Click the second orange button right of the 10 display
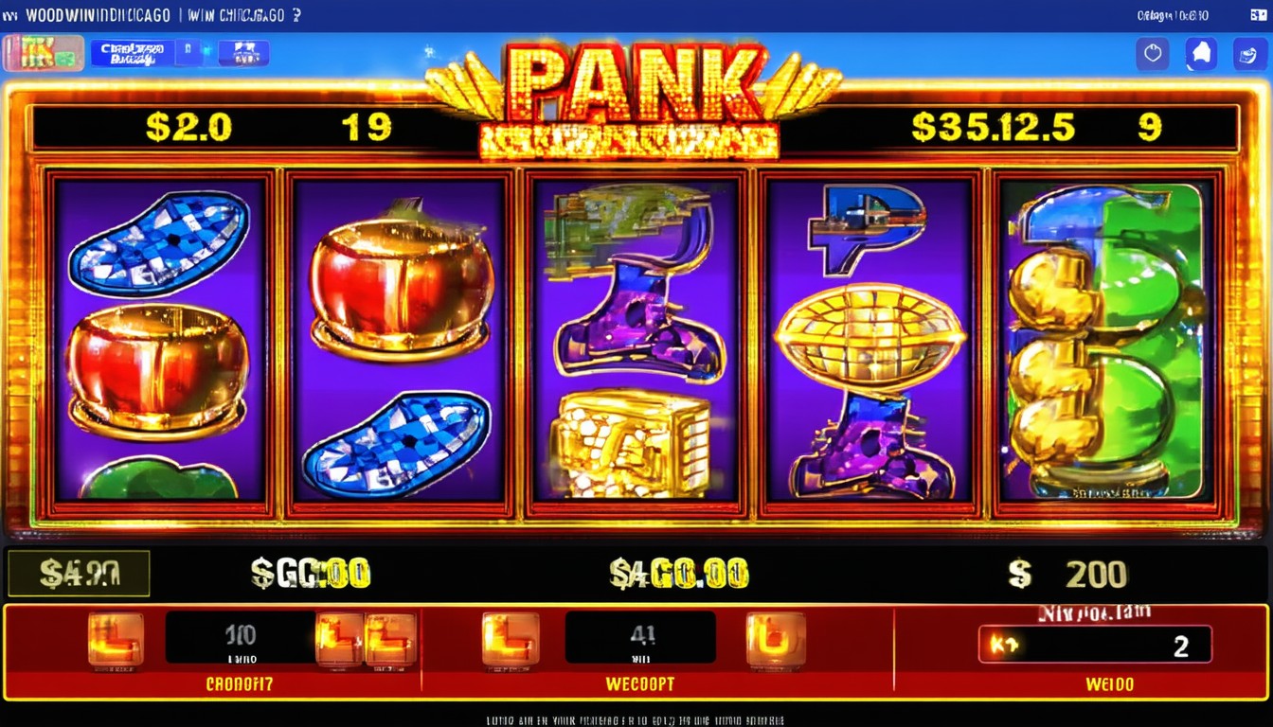This screenshot has height=727, width=1273. [390, 639]
